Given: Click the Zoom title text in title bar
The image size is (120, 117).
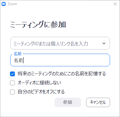Looking at the screenshot, I should pyautogui.click(x=12, y=4).
